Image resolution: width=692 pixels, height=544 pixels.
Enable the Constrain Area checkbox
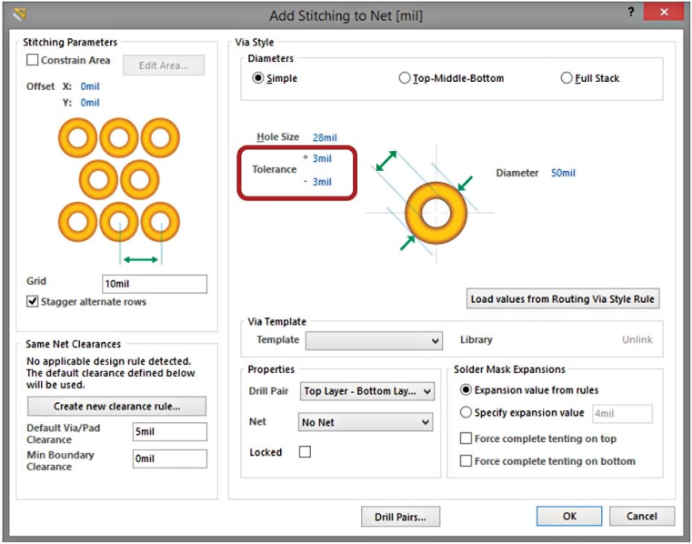pyautogui.click(x=34, y=60)
